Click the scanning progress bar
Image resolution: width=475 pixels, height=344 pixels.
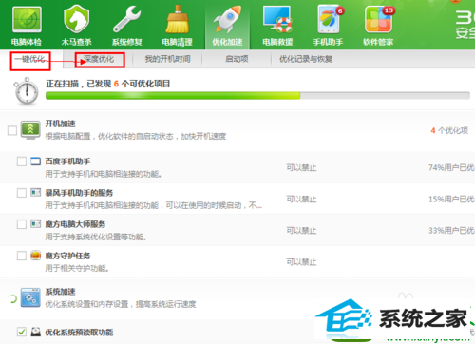coord(257,96)
